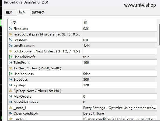Click the Pipstep value field 120
The image size is (160, 121).
point(120,85)
